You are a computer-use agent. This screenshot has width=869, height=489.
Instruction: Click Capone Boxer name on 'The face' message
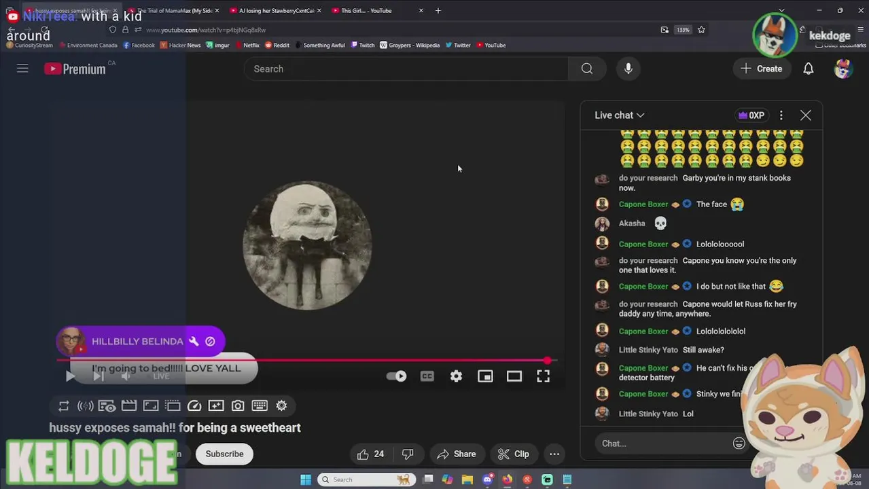click(643, 204)
